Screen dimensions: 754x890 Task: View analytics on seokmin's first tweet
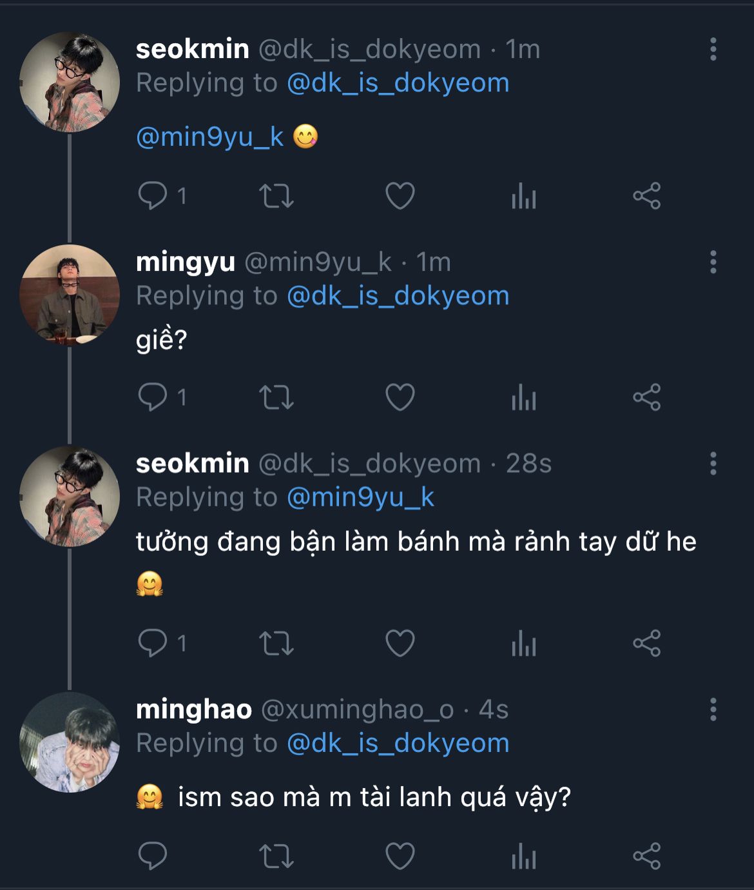523,195
